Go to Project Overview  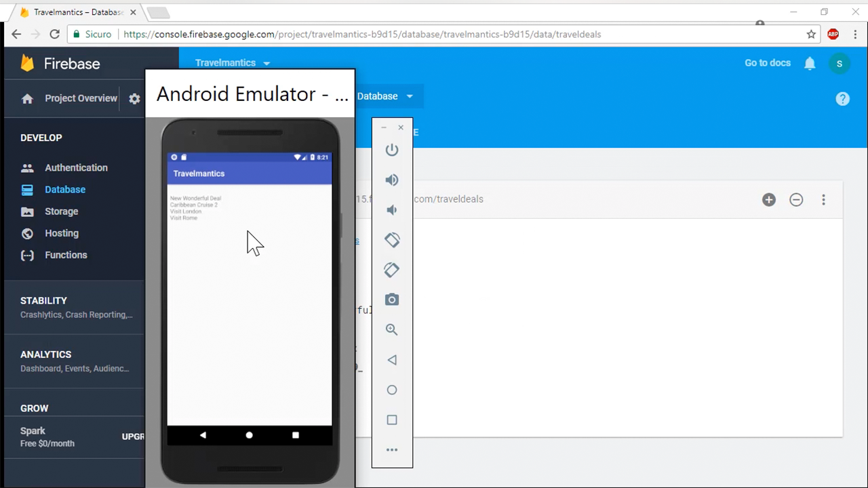pyautogui.click(x=81, y=98)
